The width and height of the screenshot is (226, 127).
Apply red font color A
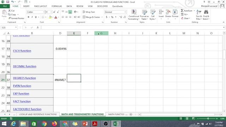56,17
